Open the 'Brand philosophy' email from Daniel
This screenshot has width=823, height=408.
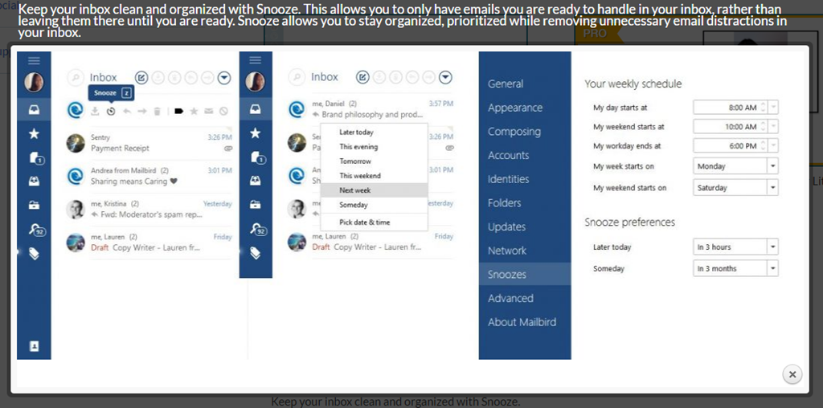(x=374, y=109)
